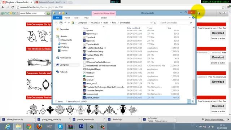Switch to large icons view

(x=193, y=101)
